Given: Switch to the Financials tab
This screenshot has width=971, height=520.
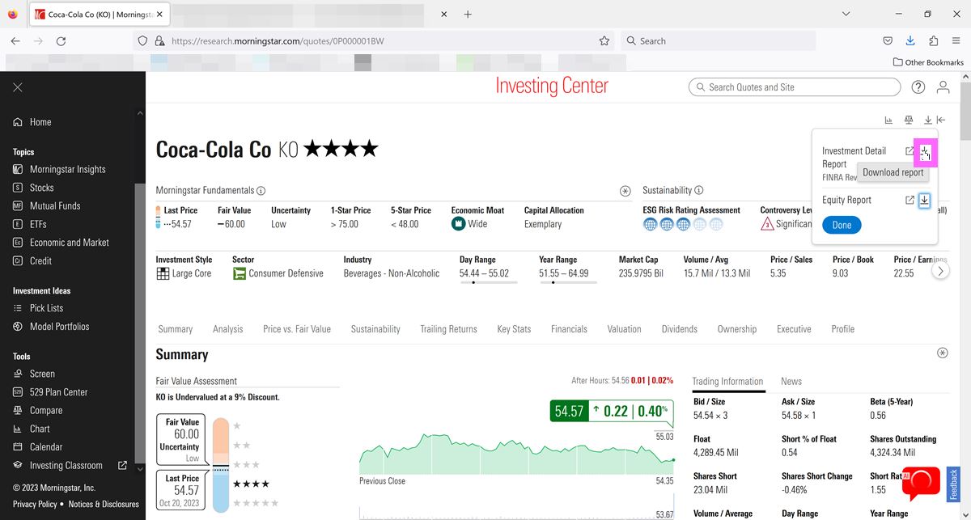Looking at the screenshot, I should click(569, 329).
